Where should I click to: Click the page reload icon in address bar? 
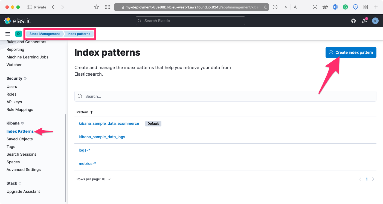tap(265, 7)
